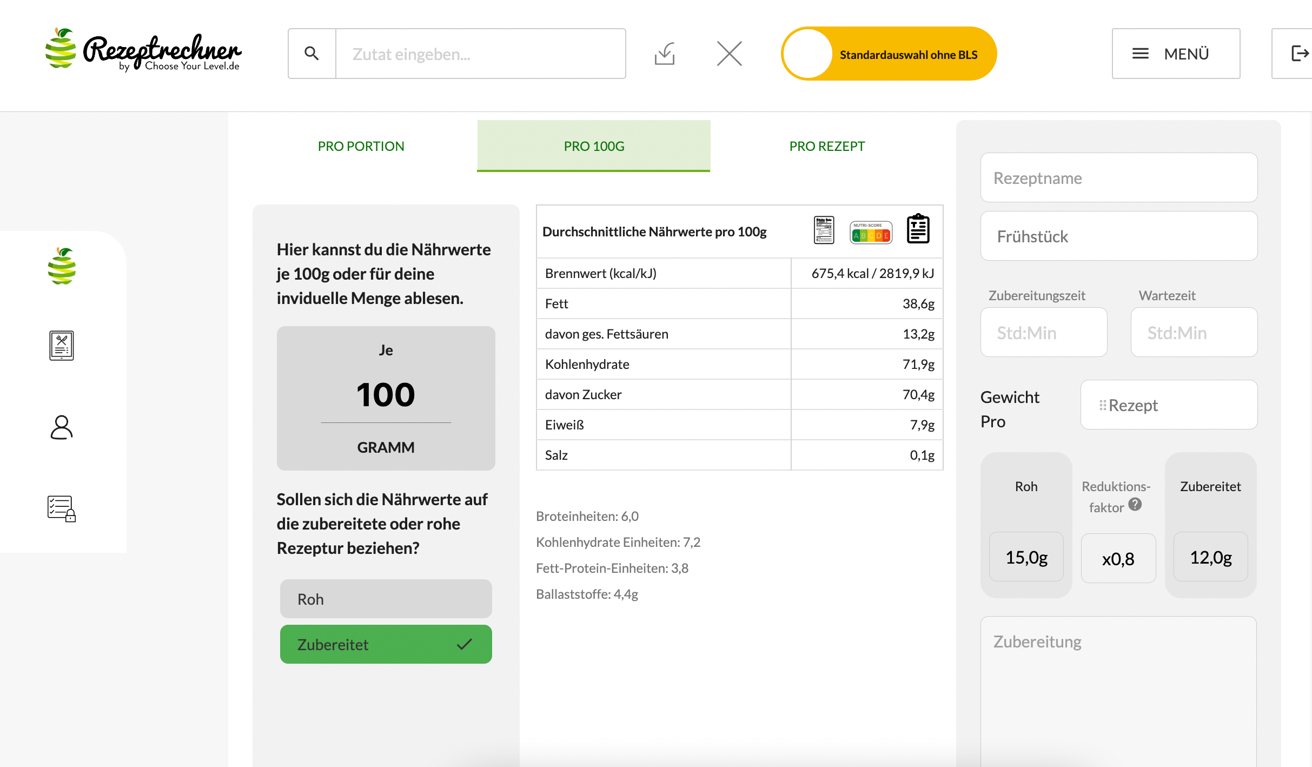The image size is (1312, 767).
Task: Select the Roh option
Action: tap(386, 599)
